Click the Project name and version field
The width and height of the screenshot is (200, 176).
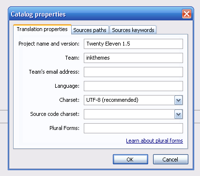click(133, 44)
